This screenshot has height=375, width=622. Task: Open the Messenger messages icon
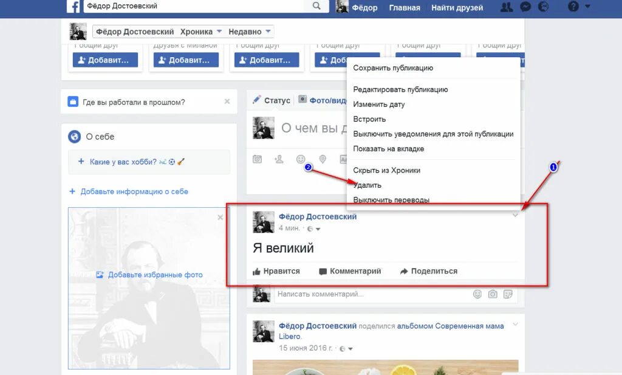525,7
